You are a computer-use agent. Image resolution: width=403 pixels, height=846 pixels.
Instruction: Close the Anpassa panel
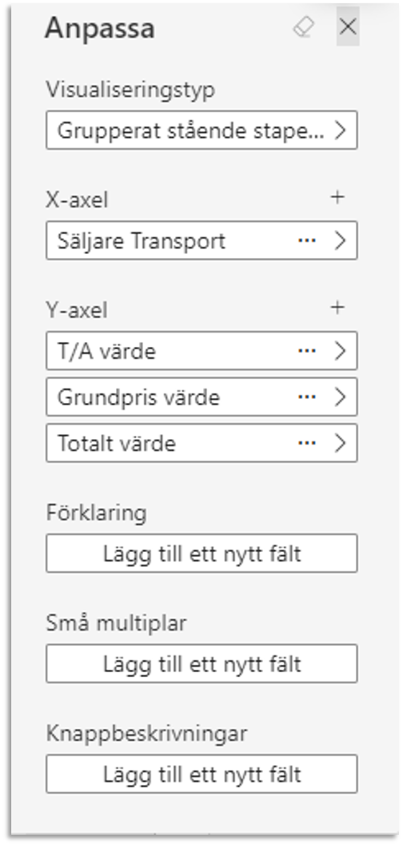[x=348, y=26]
